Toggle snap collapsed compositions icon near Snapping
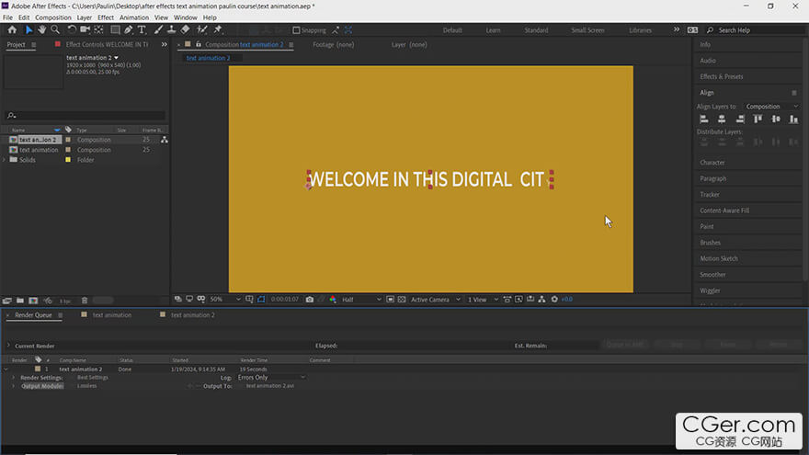Screen dimensions: 809x455 coord(348,30)
